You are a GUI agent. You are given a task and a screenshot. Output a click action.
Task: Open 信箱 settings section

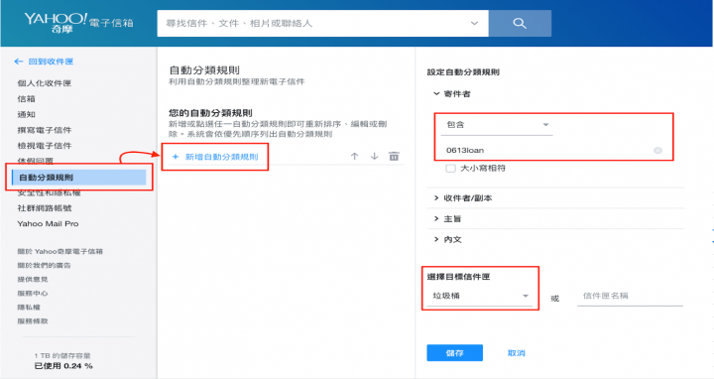[27, 99]
